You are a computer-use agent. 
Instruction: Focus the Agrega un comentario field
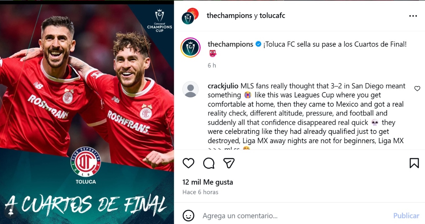294,215
